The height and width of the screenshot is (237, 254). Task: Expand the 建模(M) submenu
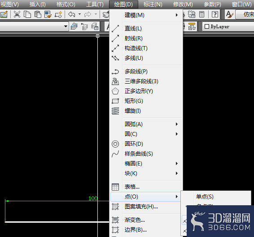(146, 15)
